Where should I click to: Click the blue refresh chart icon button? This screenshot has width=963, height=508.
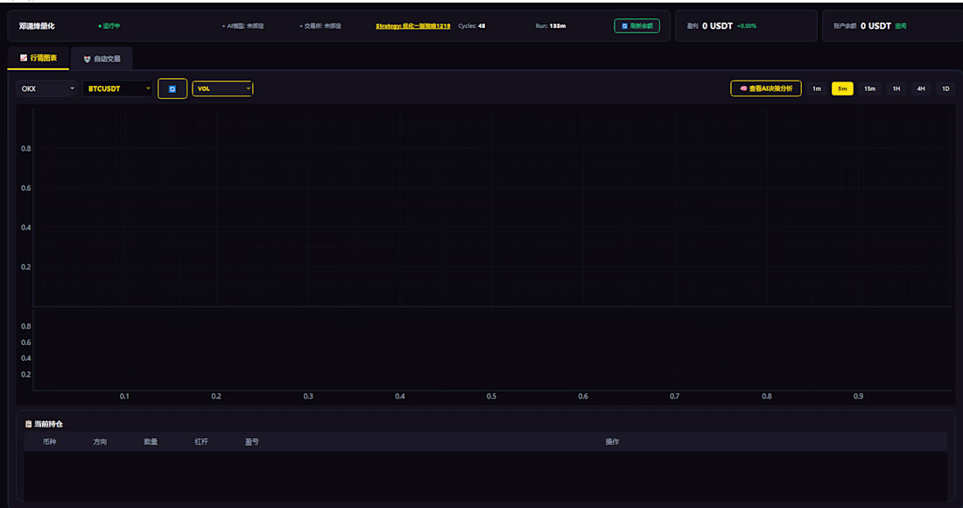[172, 88]
